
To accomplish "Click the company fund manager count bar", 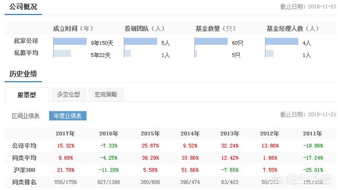I will click(281, 41).
